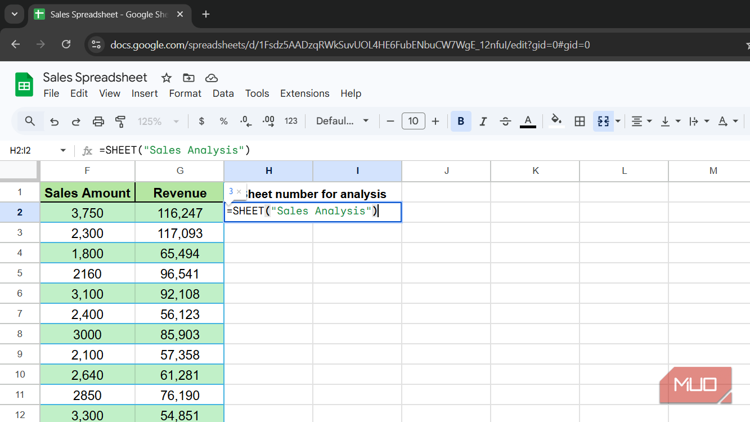Go back in browser
This screenshot has height=422, width=750.
pyautogui.click(x=16, y=44)
